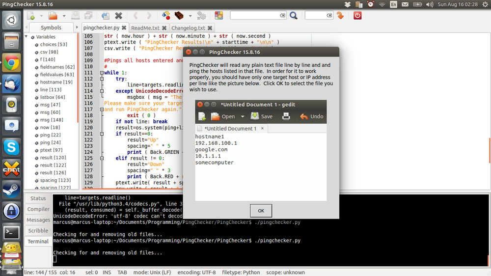Image resolution: width=491 pixels, height=276 pixels.
Task: Click the Sun Aug 16 02:28 clock
Action: point(458,4)
